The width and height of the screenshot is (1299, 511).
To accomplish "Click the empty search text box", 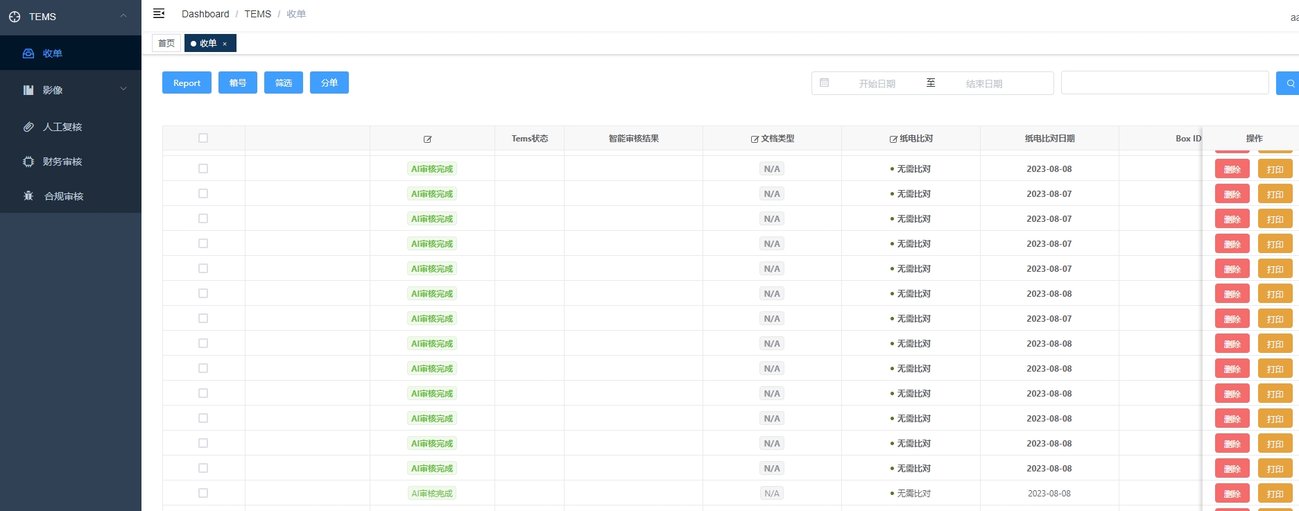I will [1165, 83].
